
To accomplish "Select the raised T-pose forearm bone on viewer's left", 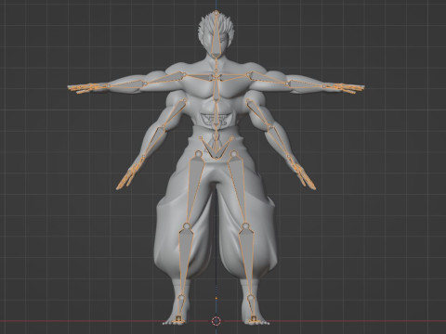I will [126, 84].
